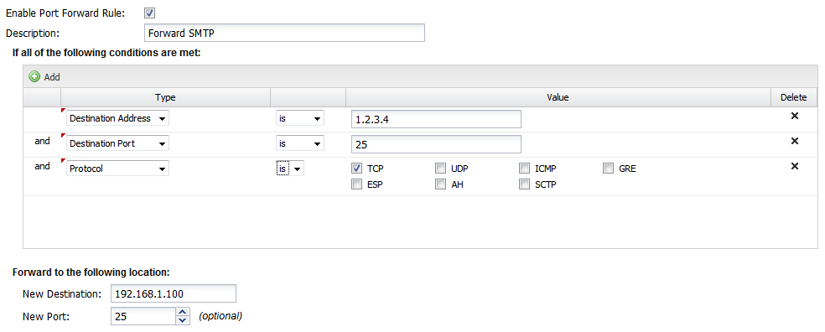
Task: Open the 'is' operator dropdown for Destination Address
Action: (x=300, y=118)
